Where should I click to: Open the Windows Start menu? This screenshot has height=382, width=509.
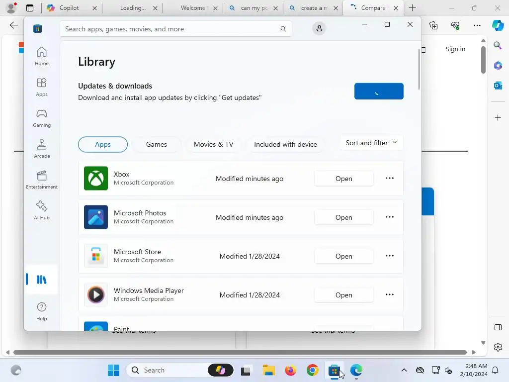coord(114,370)
